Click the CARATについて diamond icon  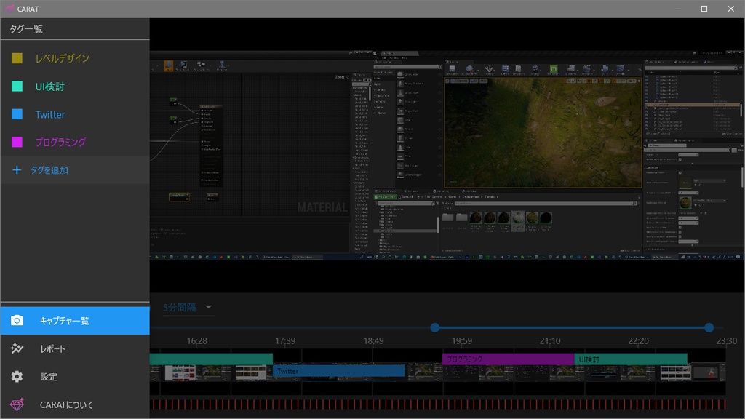pyautogui.click(x=17, y=404)
